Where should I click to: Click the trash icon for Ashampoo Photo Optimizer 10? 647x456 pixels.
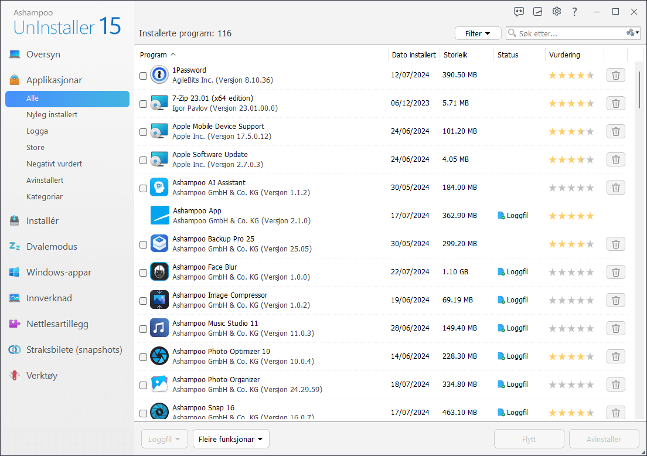[x=615, y=356]
